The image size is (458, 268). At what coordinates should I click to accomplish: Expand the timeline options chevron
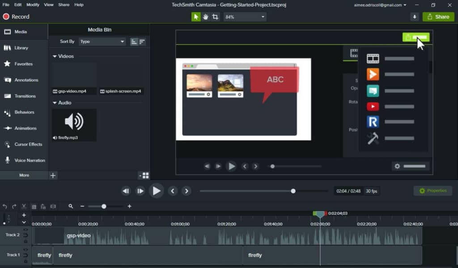(24, 222)
